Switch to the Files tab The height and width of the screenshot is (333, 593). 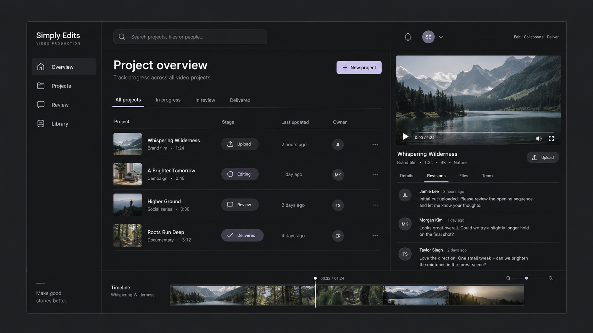point(464,176)
